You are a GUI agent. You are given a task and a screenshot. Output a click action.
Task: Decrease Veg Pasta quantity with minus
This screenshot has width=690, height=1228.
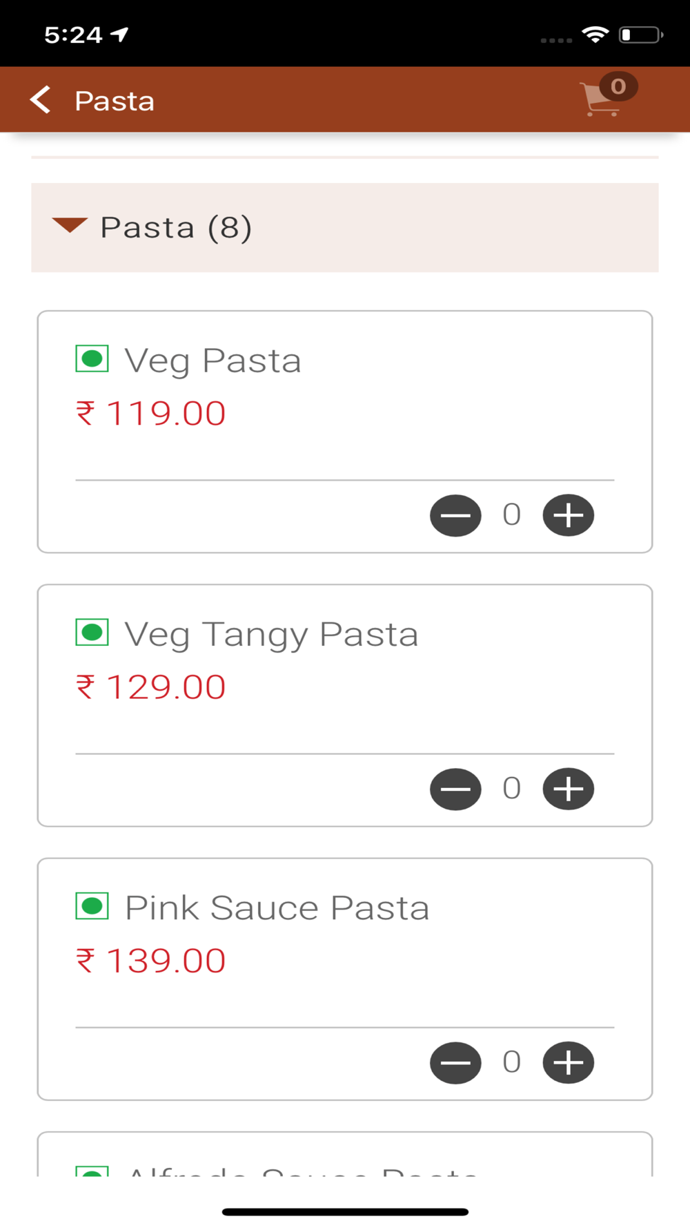455,515
